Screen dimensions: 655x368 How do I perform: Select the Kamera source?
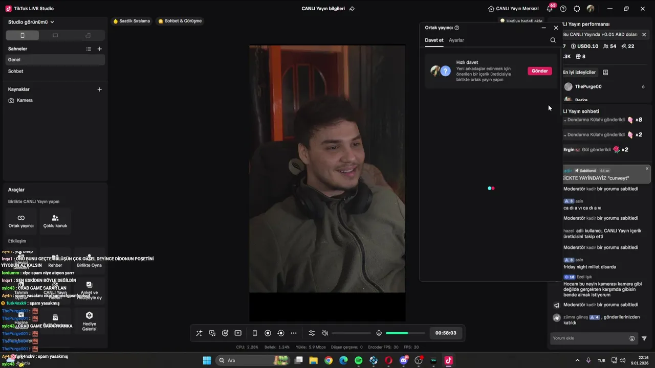pyautogui.click(x=55, y=100)
